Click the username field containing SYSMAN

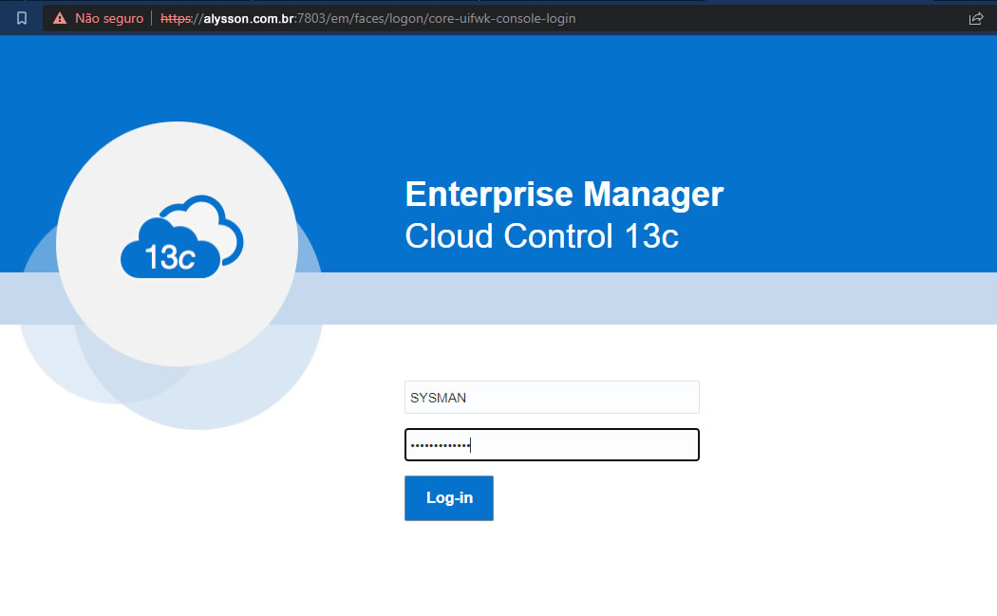point(552,398)
